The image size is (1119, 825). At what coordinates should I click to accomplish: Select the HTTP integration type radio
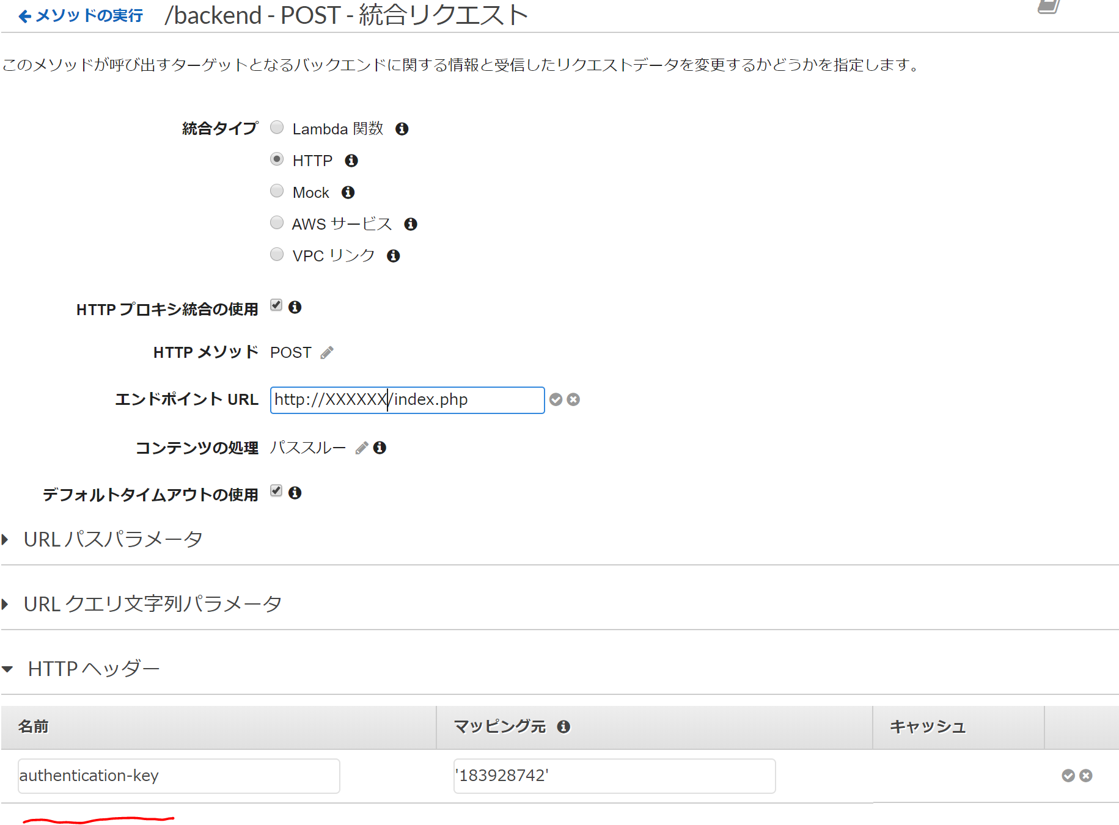tap(277, 159)
